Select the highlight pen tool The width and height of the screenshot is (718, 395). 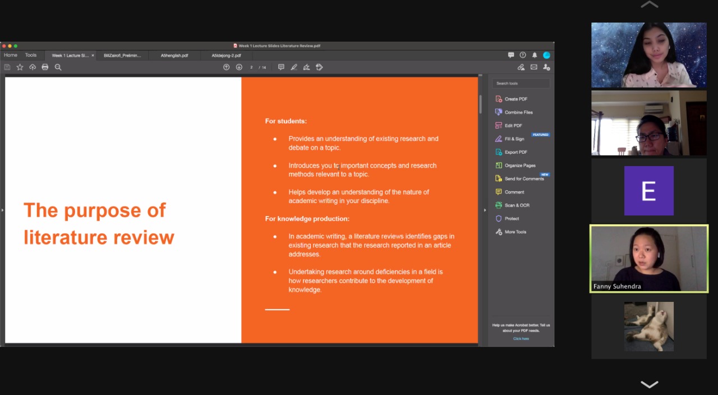294,67
